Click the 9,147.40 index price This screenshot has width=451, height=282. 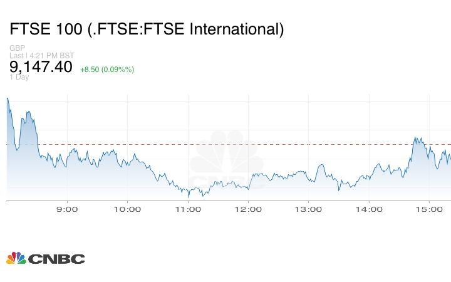click(x=41, y=67)
